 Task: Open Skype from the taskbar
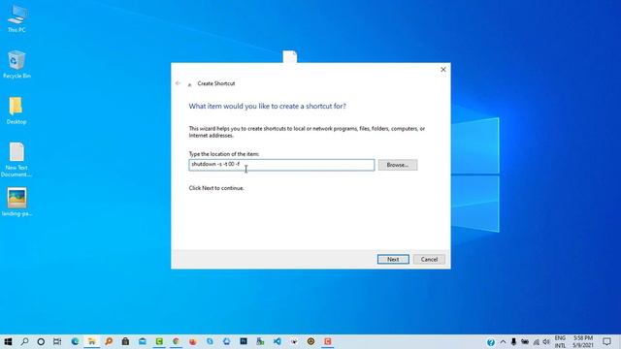(x=210, y=341)
